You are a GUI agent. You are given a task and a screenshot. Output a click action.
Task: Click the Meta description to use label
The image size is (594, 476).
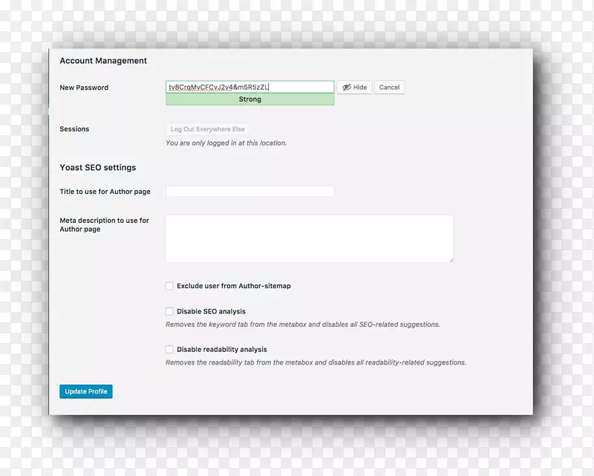pos(104,221)
